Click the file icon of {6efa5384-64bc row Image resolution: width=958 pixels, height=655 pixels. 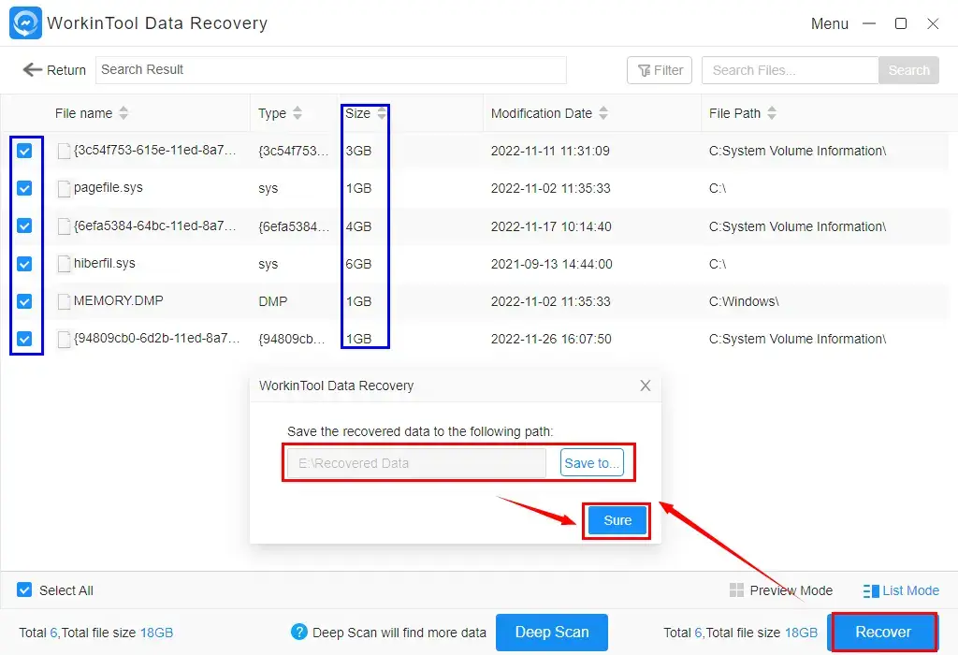click(x=64, y=226)
